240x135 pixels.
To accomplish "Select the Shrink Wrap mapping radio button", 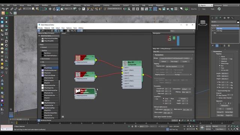I will (220, 63).
